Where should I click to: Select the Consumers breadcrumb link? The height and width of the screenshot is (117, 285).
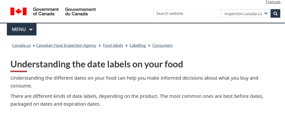coord(162,46)
